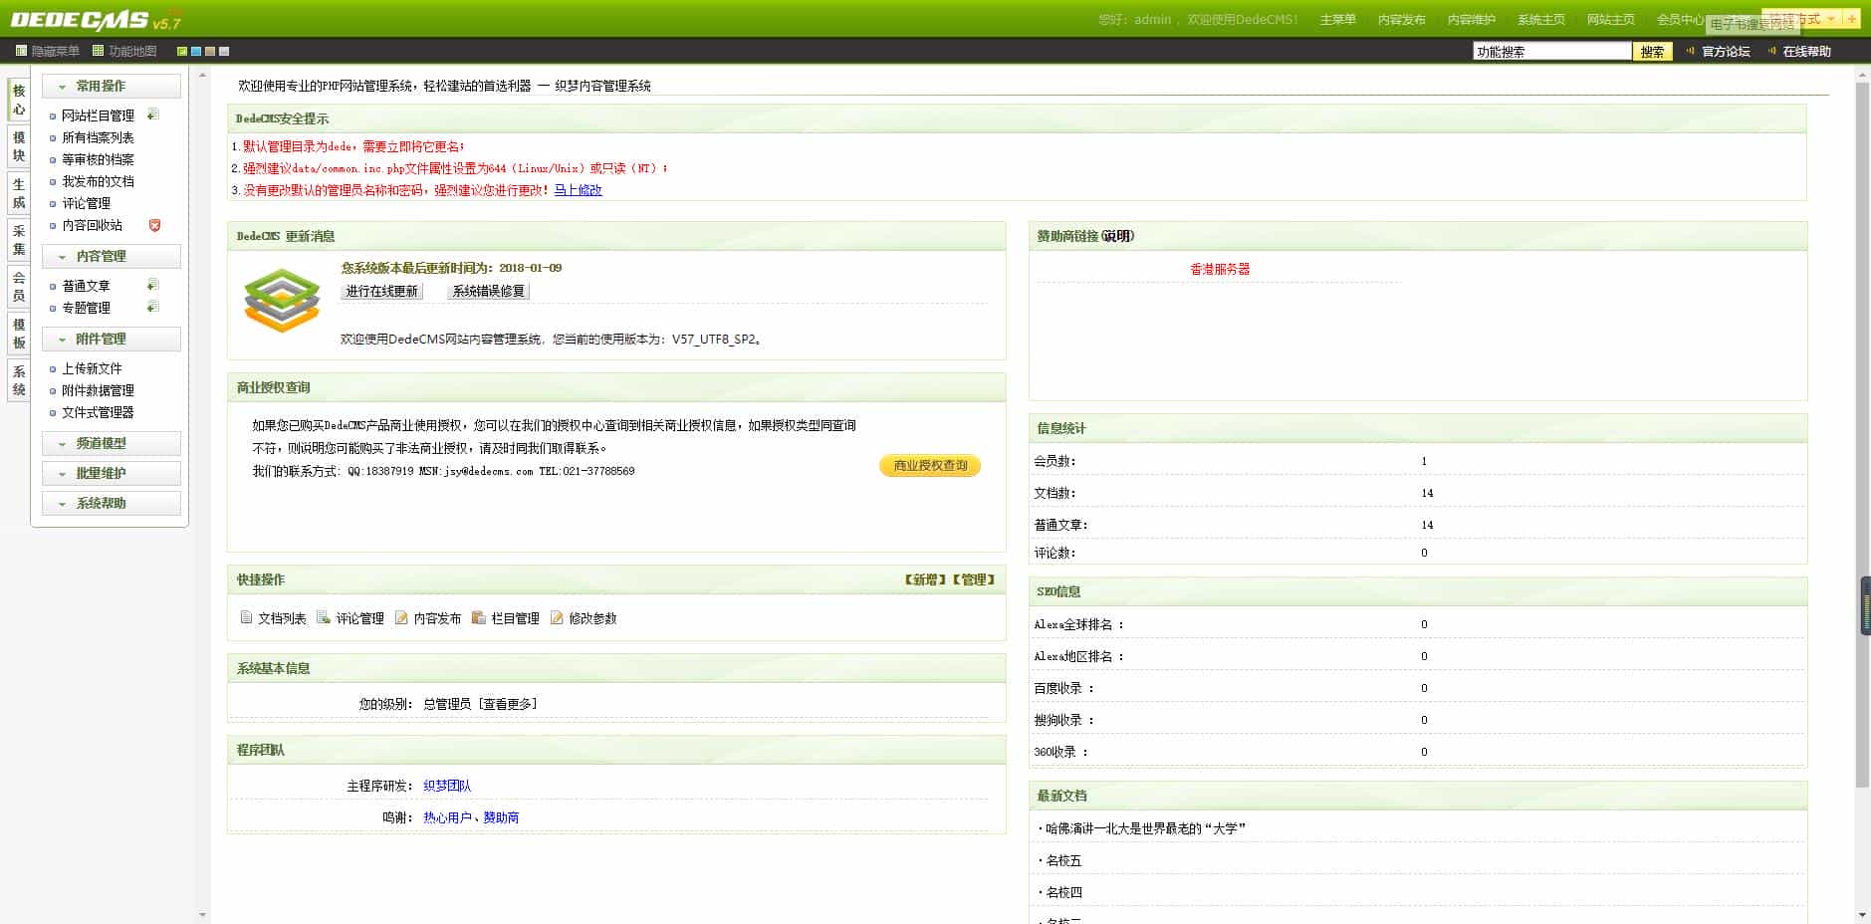The image size is (1871, 924).
Task: Collapse the 附件管理 menu section
Action: point(112,339)
